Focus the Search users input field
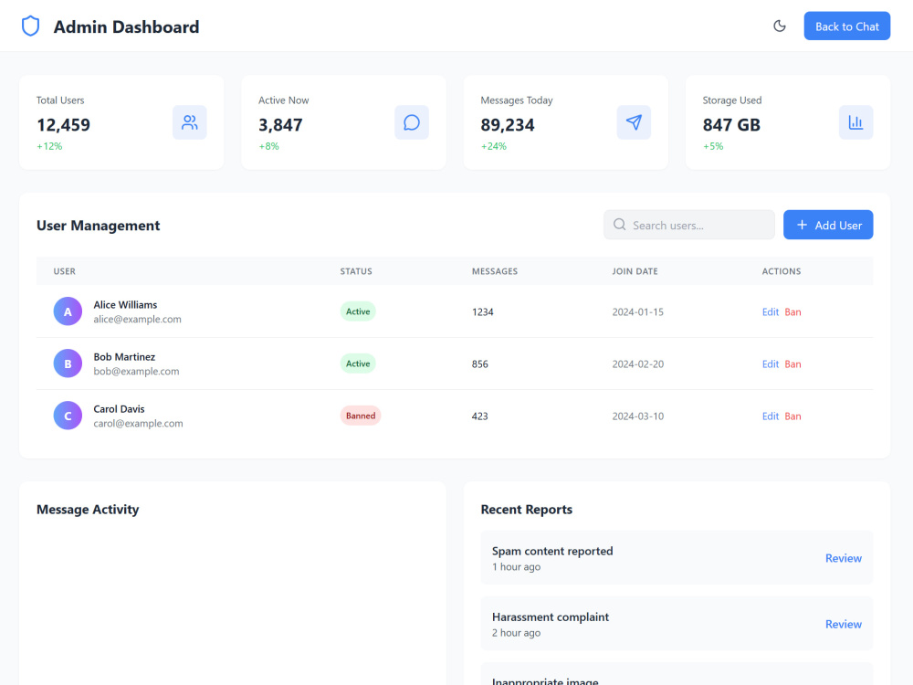913x685 pixels. [688, 225]
